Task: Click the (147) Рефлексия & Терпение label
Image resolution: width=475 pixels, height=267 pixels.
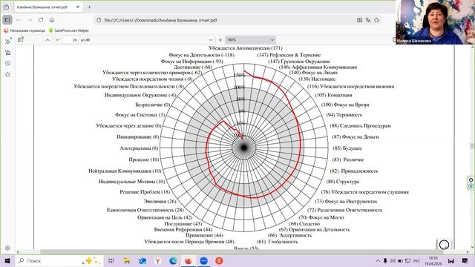Action: point(289,55)
